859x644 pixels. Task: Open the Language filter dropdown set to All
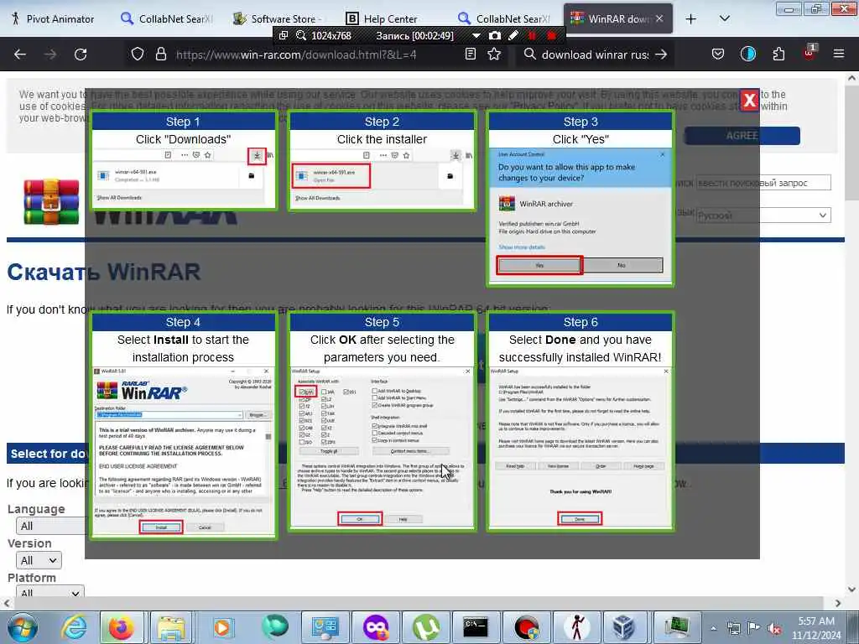[x=52, y=527]
